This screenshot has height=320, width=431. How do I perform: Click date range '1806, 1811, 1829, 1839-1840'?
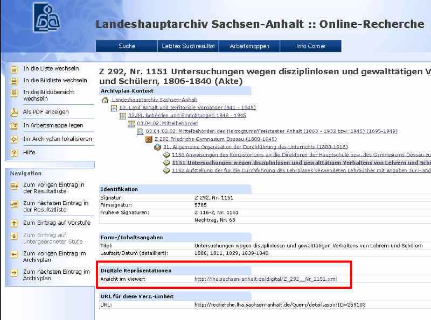[x=232, y=253]
